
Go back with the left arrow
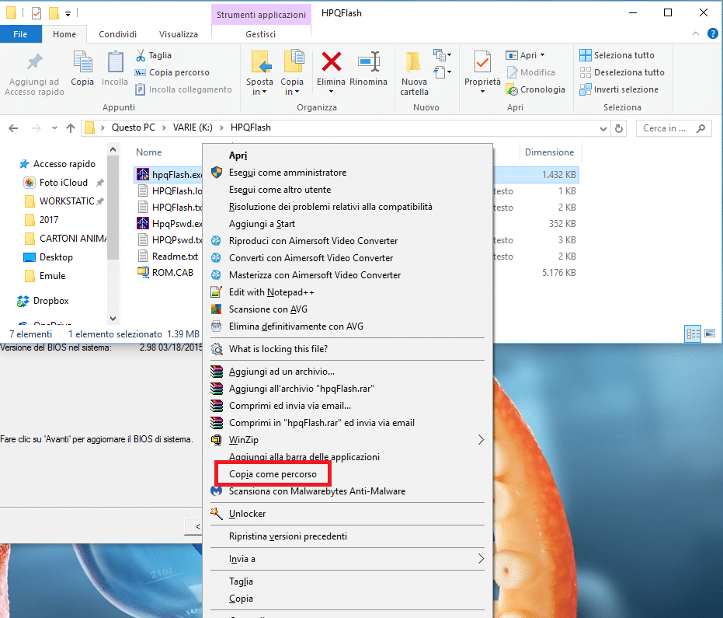pyautogui.click(x=13, y=128)
